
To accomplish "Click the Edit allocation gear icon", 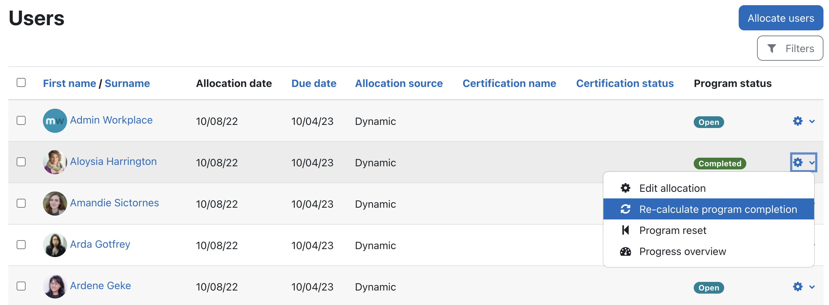I will [625, 188].
